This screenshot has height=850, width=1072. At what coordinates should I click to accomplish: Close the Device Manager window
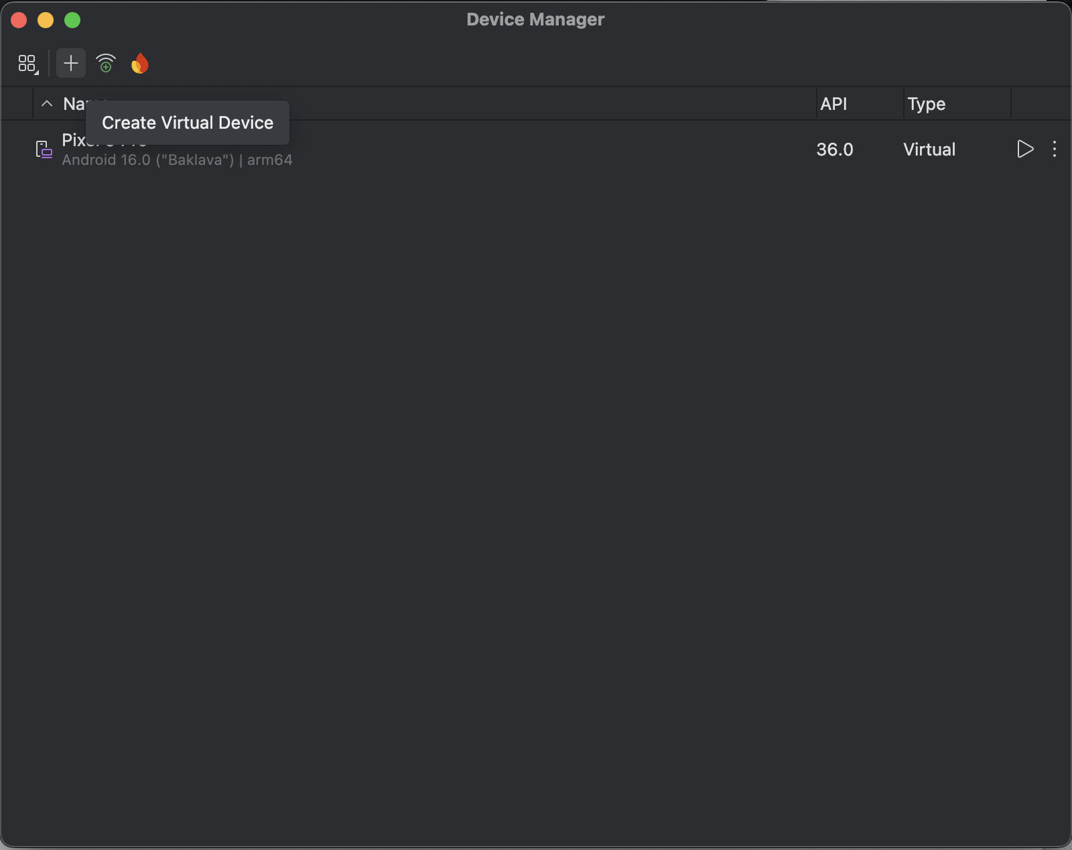point(19,20)
